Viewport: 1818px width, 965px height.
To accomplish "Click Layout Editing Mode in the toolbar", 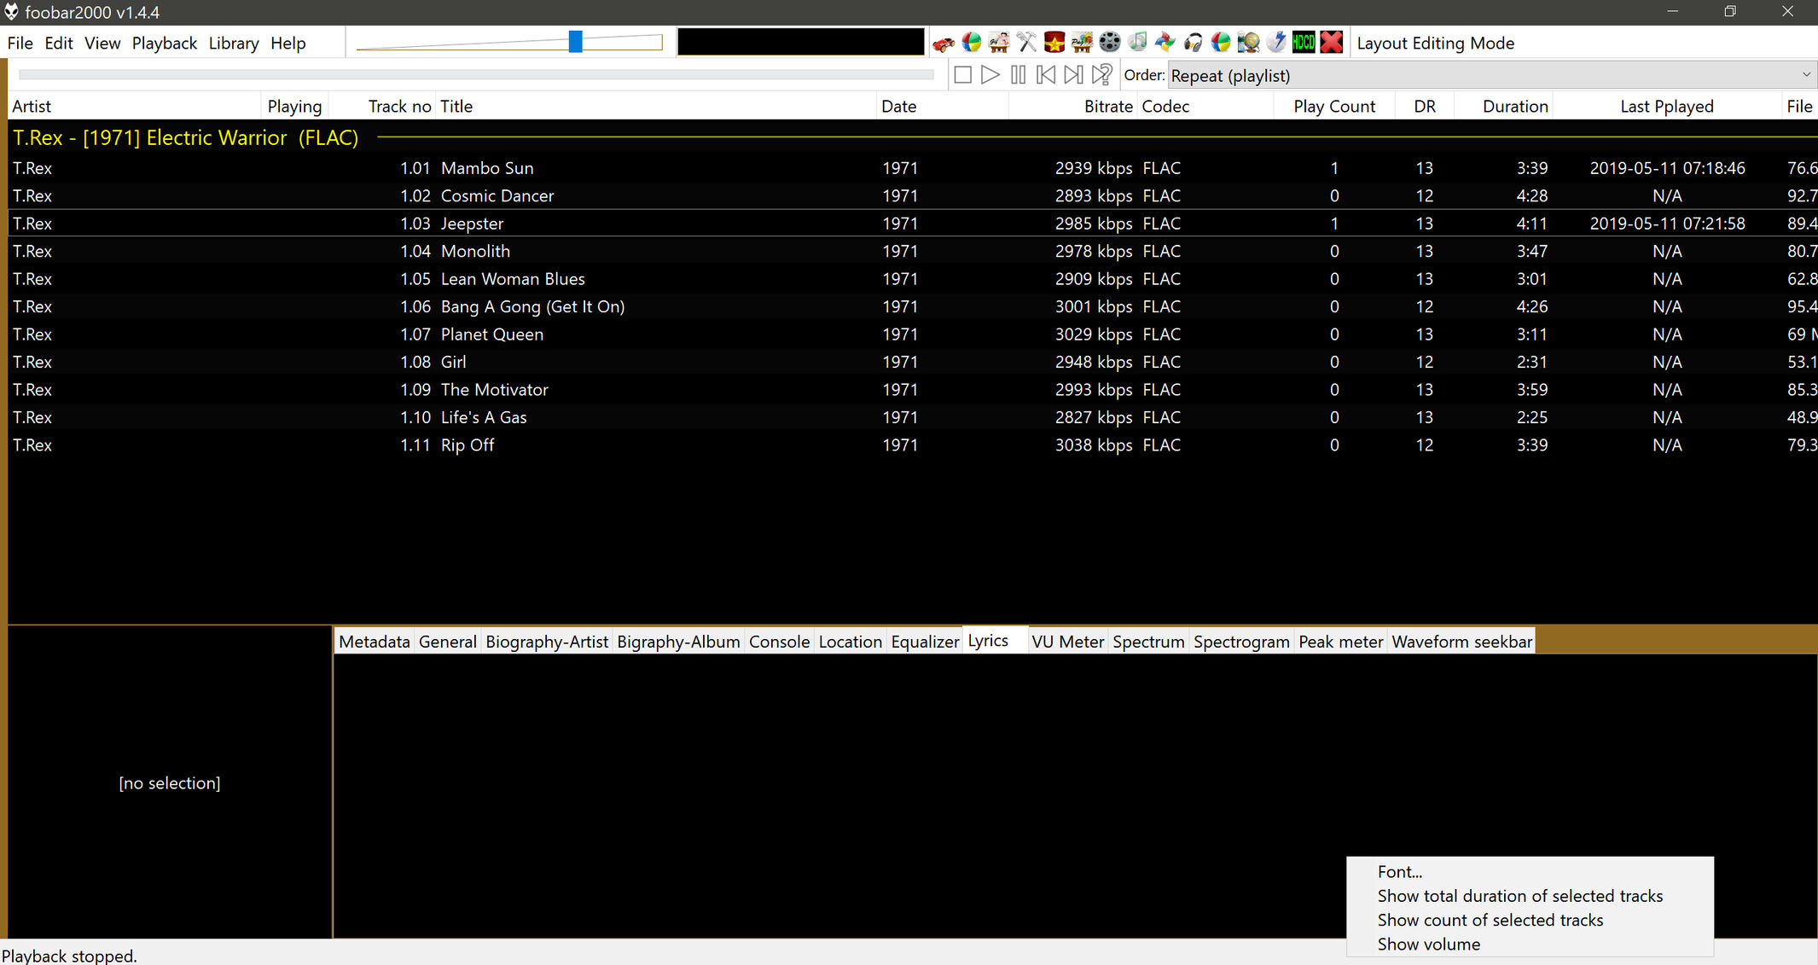I will coord(1436,44).
